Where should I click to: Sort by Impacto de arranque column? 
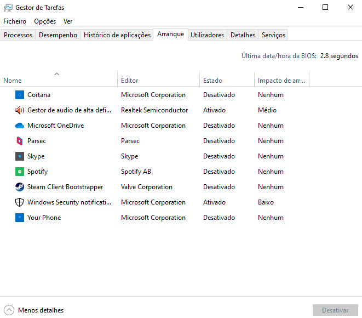pyautogui.click(x=281, y=81)
